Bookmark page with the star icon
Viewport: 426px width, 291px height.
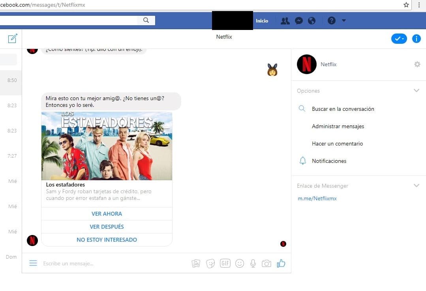pyautogui.click(x=406, y=5)
